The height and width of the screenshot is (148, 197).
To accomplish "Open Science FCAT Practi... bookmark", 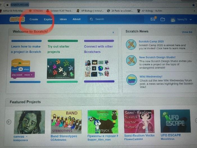I will 60,11.
